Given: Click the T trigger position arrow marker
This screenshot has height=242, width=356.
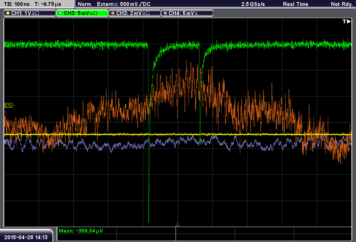Looking at the screenshot, I should click(347, 21).
